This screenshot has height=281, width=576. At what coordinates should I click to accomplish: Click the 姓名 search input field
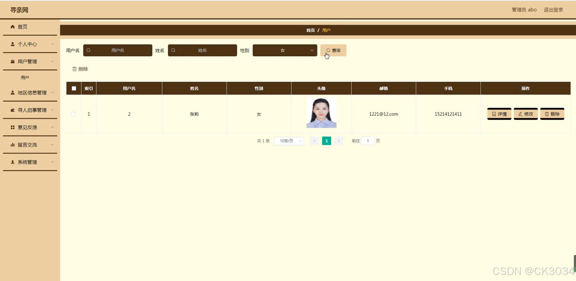tap(203, 51)
